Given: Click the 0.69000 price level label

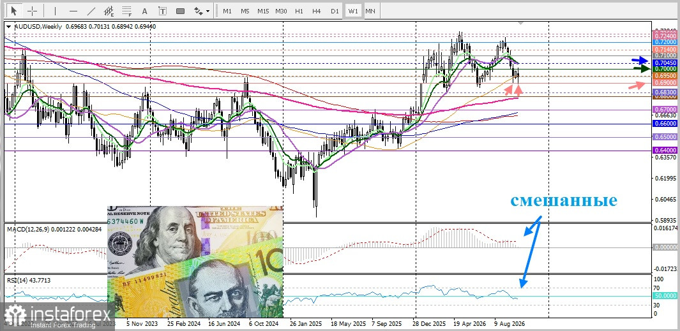Looking at the screenshot, I should tap(665, 82).
